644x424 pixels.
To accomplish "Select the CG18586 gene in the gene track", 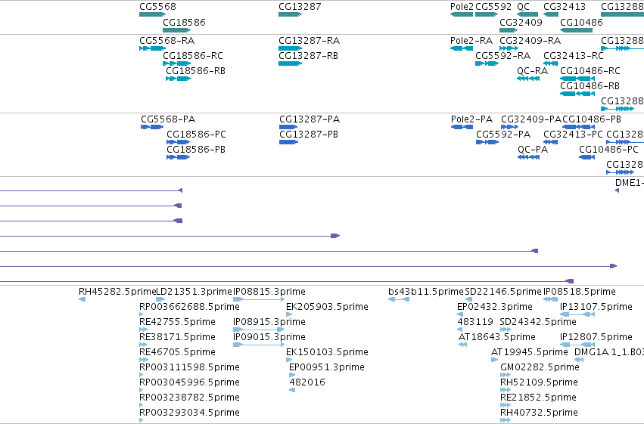I will [x=177, y=30].
